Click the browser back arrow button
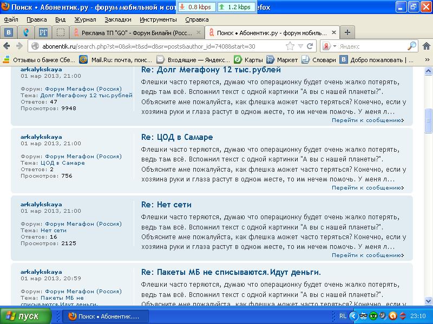 8,46
